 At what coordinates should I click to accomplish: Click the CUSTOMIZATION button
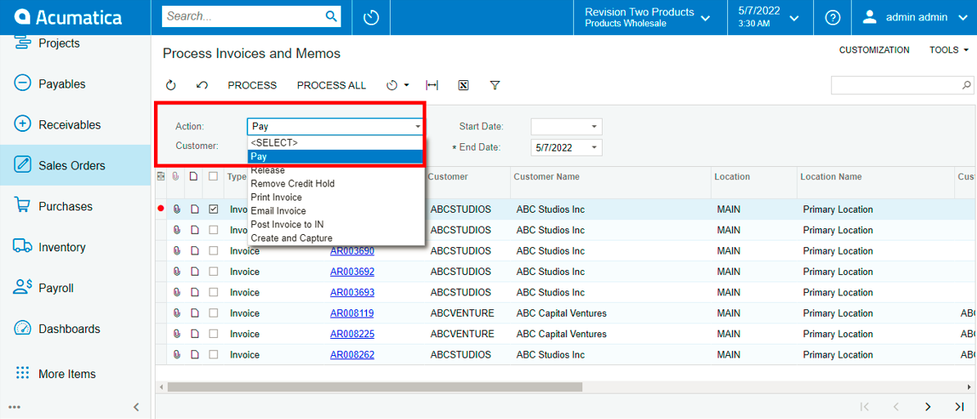click(x=874, y=50)
